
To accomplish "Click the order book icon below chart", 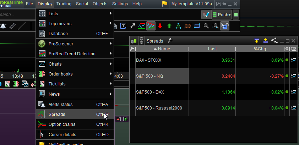I will pos(16,84).
